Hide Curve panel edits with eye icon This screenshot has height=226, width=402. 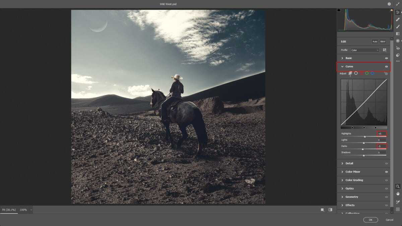386,67
